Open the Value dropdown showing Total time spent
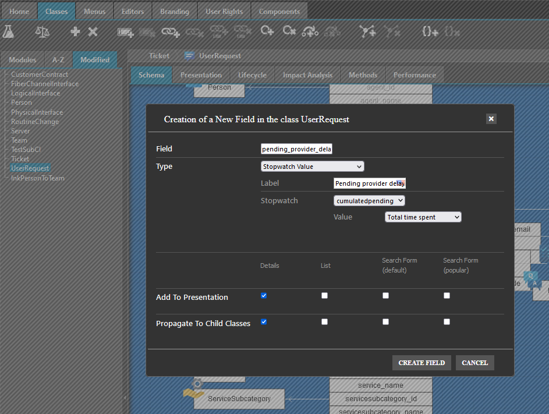549x414 pixels. [x=423, y=217]
